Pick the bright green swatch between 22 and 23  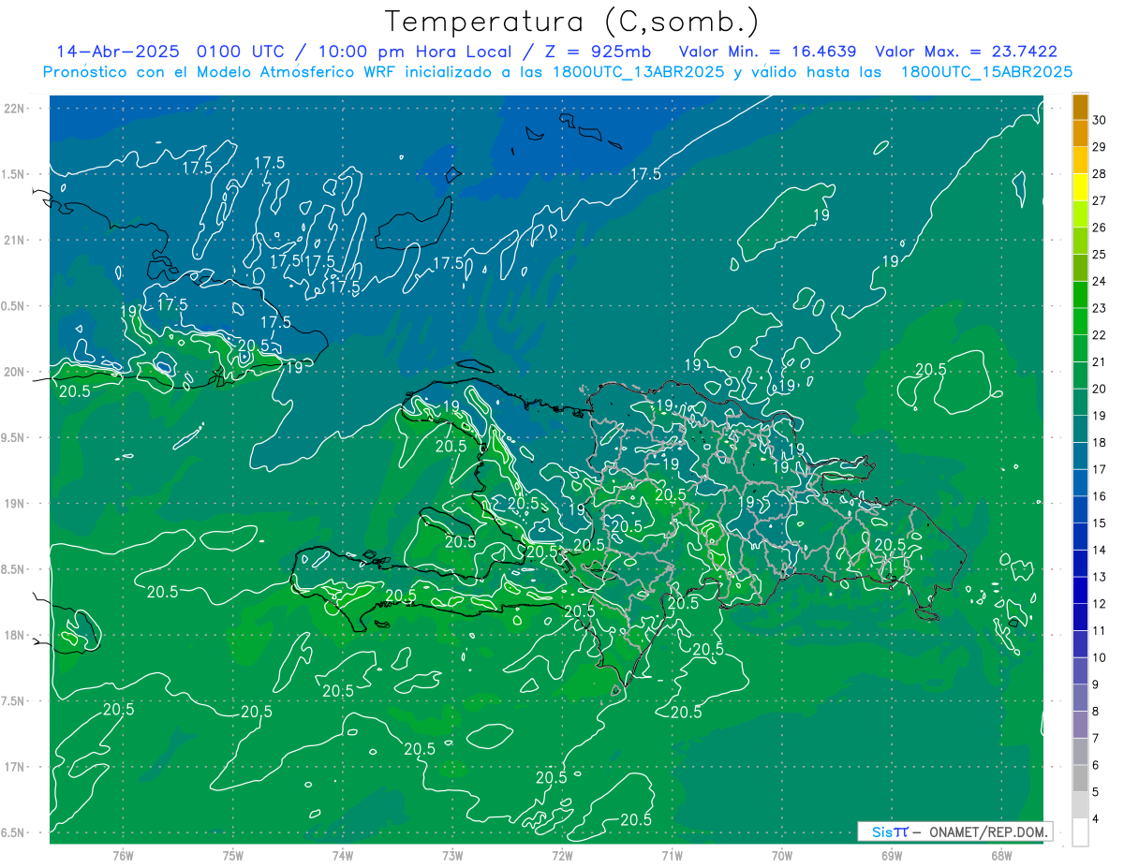[x=1080, y=321]
